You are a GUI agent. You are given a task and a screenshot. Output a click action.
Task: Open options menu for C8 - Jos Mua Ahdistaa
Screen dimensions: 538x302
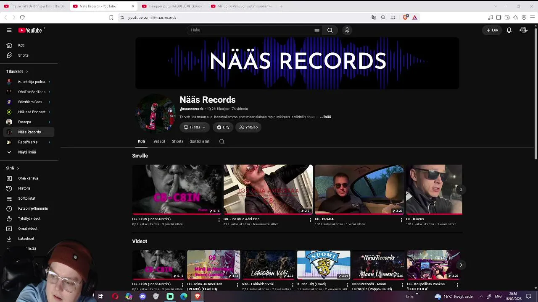(x=310, y=220)
